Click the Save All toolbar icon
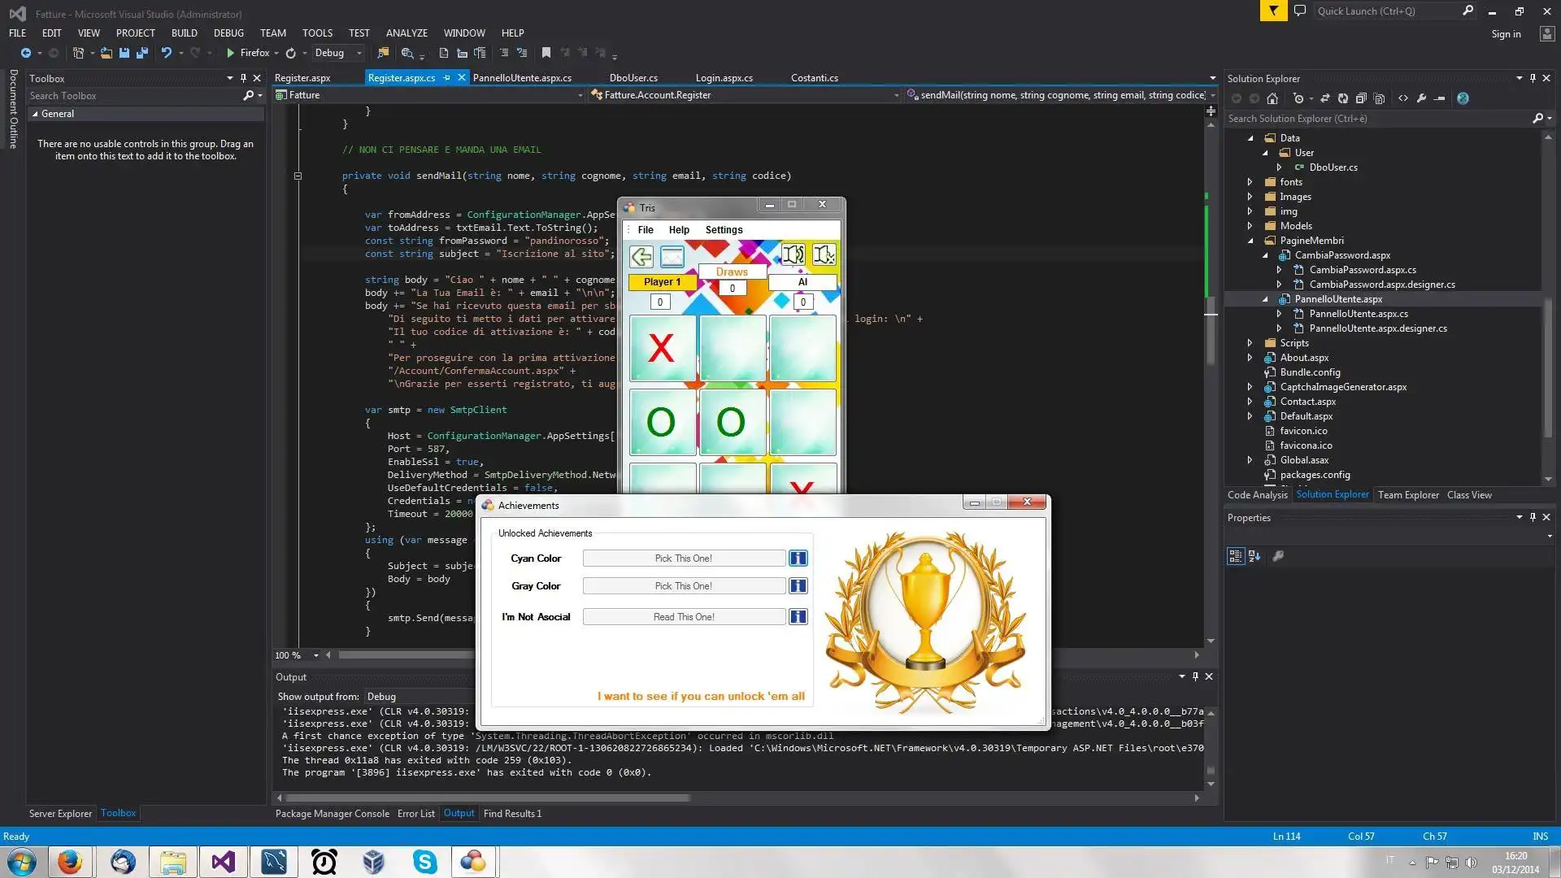This screenshot has height=878, width=1561. (x=142, y=53)
